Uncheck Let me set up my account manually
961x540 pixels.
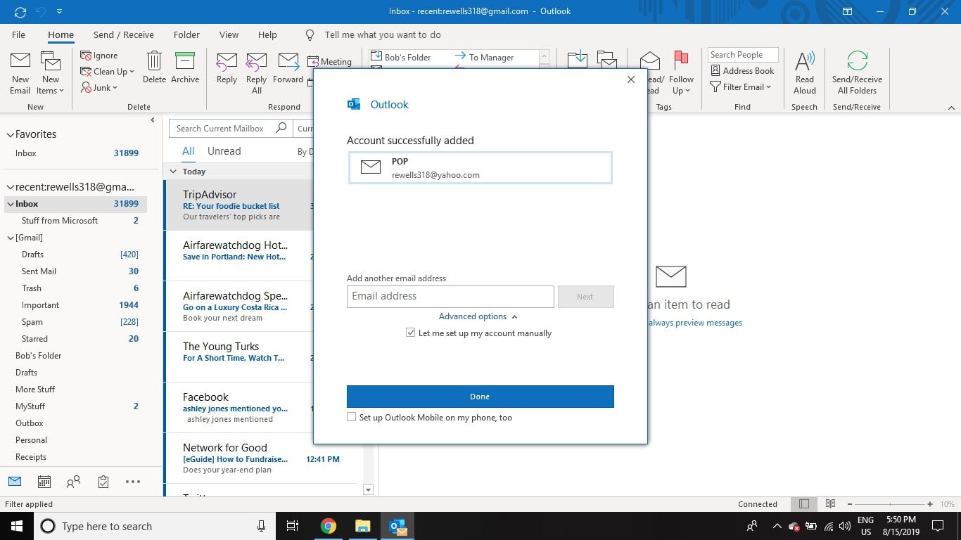pyautogui.click(x=411, y=333)
